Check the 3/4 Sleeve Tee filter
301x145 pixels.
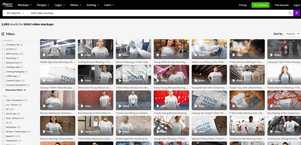coord(4,45)
